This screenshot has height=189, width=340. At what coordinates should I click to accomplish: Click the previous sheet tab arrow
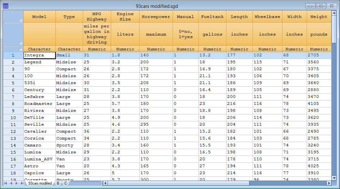click(x=11, y=183)
